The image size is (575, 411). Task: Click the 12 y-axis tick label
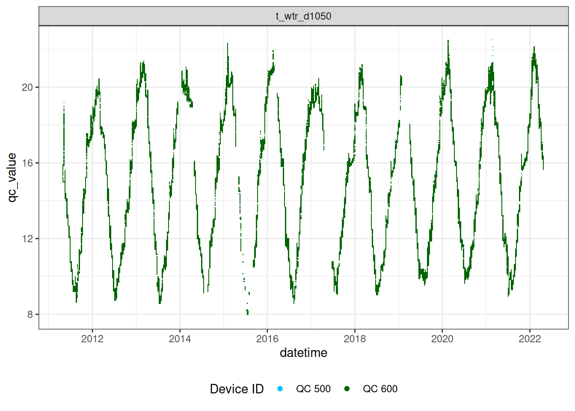(27, 238)
